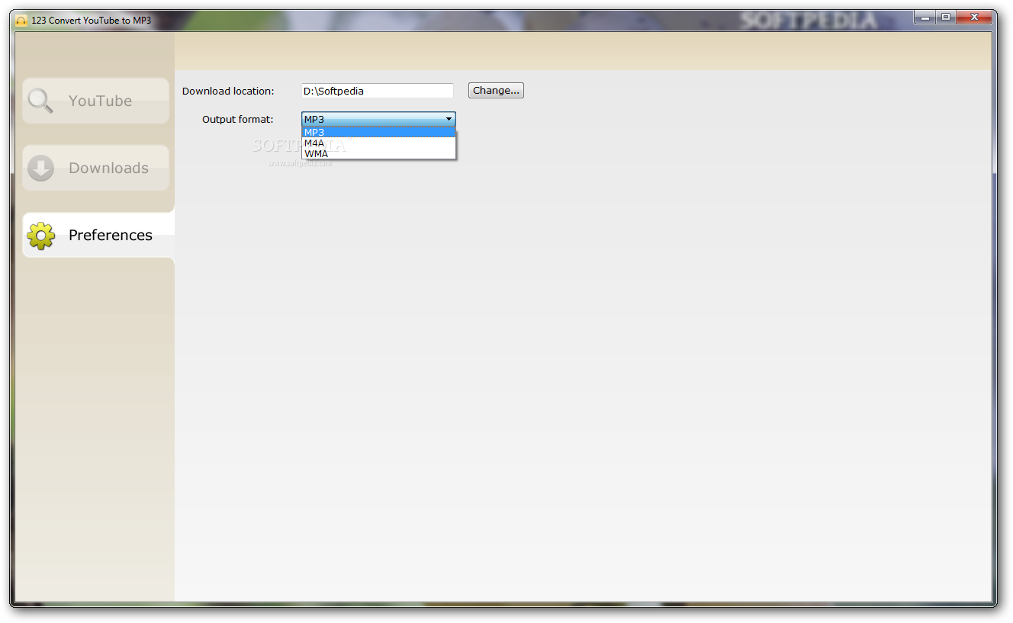The width and height of the screenshot is (1013, 623).
Task: Collapse the Output format list using its arrow
Action: [x=449, y=119]
